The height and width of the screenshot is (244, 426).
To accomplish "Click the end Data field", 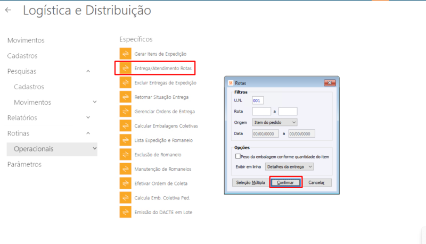I will tap(301, 133).
